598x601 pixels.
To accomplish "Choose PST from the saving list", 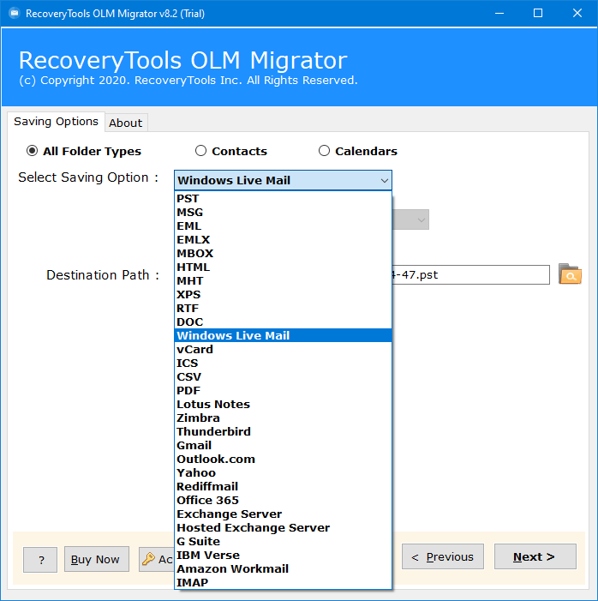I will (x=283, y=199).
